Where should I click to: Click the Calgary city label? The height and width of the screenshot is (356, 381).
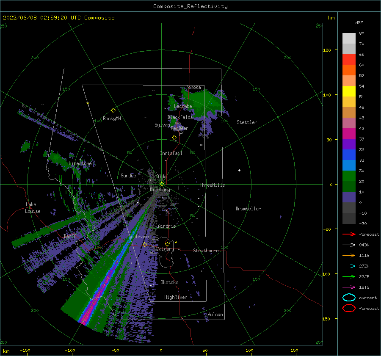(x=165, y=249)
